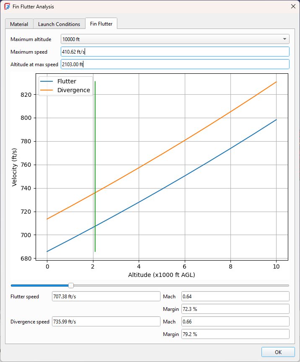Screen dimensions: 300x362
Task: Switch to the Material tab
Action: tap(19, 24)
